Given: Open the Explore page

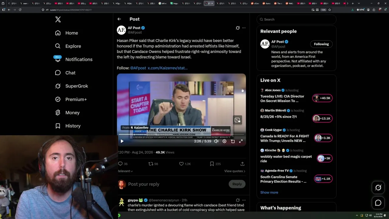Looking at the screenshot, I should coord(68,46).
